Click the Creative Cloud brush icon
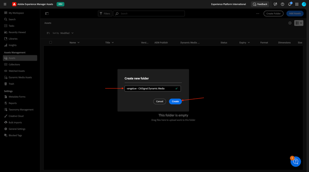Viewport: 309px width, 172px height. click(6, 116)
